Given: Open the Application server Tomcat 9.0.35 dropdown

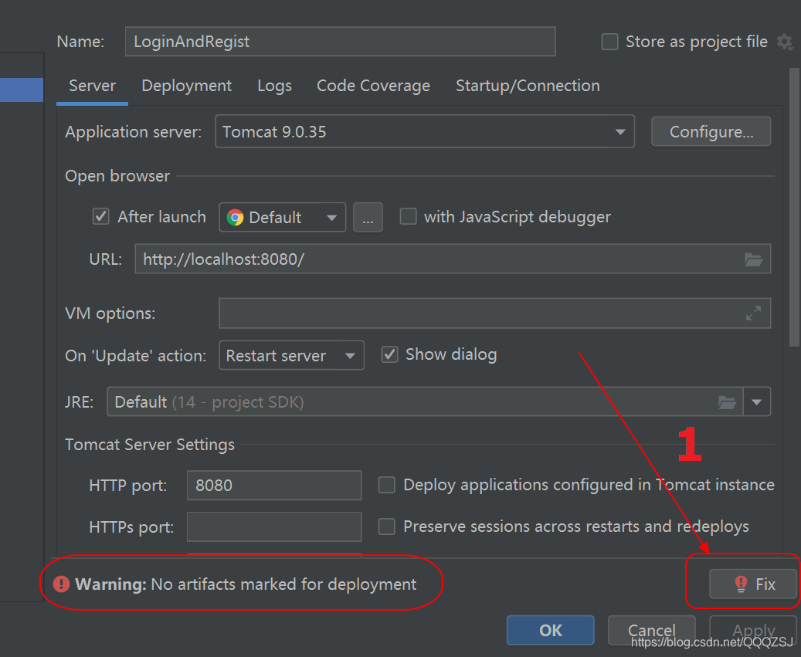Looking at the screenshot, I should (425, 132).
